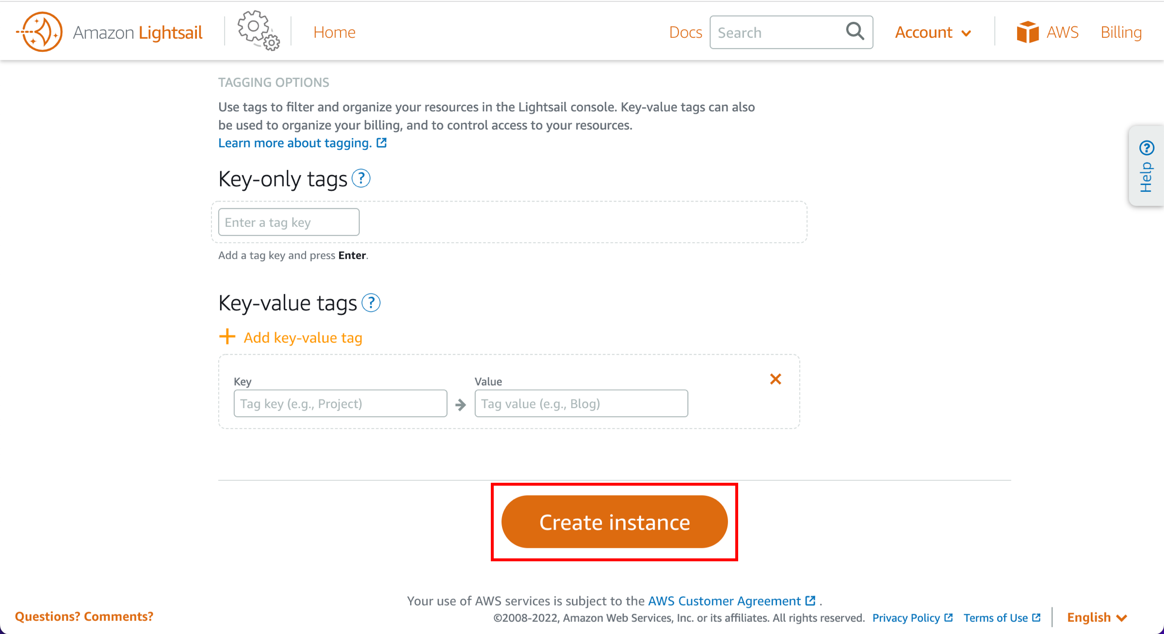Open the Billing page
The width and height of the screenshot is (1164, 634).
1121,32
